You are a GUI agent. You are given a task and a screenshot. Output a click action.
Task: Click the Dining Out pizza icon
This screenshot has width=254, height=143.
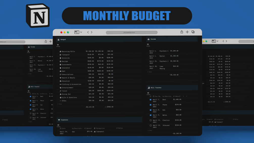[60, 94]
